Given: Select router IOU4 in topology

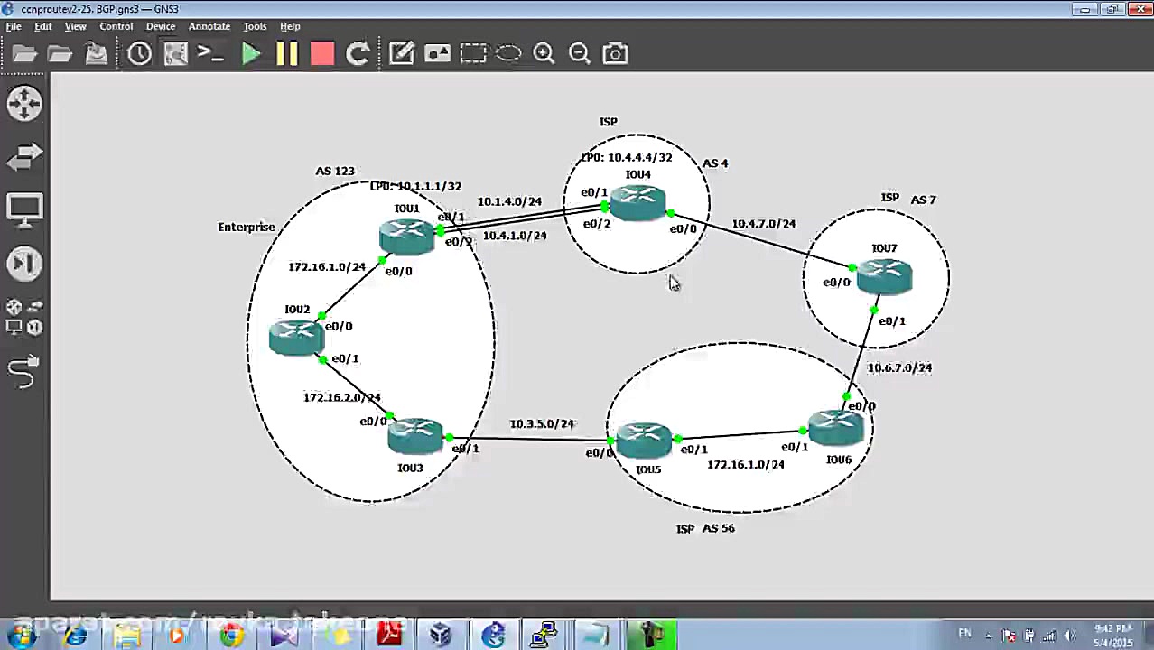Looking at the screenshot, I should (638, 202).
